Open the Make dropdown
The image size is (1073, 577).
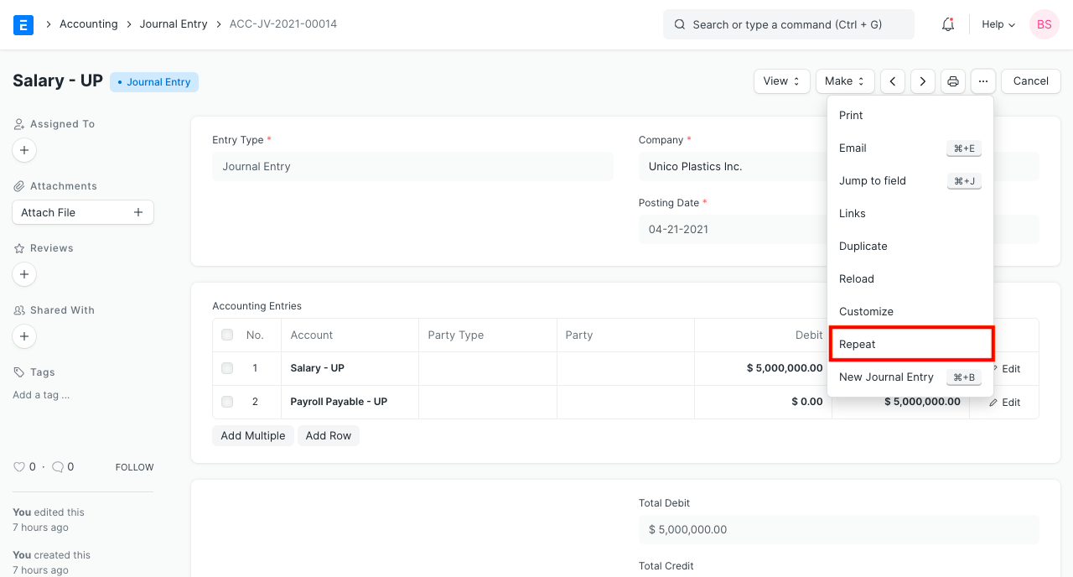[844, 81]
